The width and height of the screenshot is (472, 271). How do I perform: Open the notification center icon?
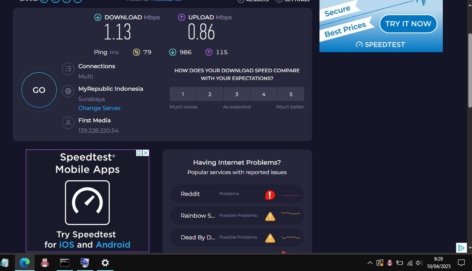(x=461, y=263)
